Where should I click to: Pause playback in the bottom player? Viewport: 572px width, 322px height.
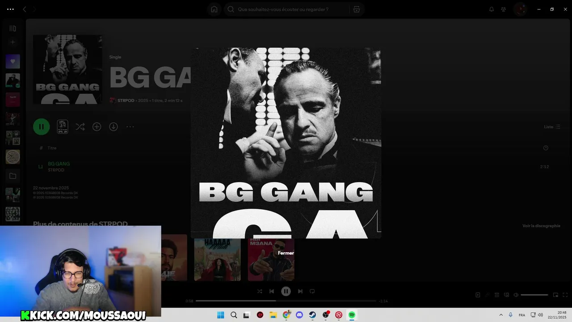point(286,291)
